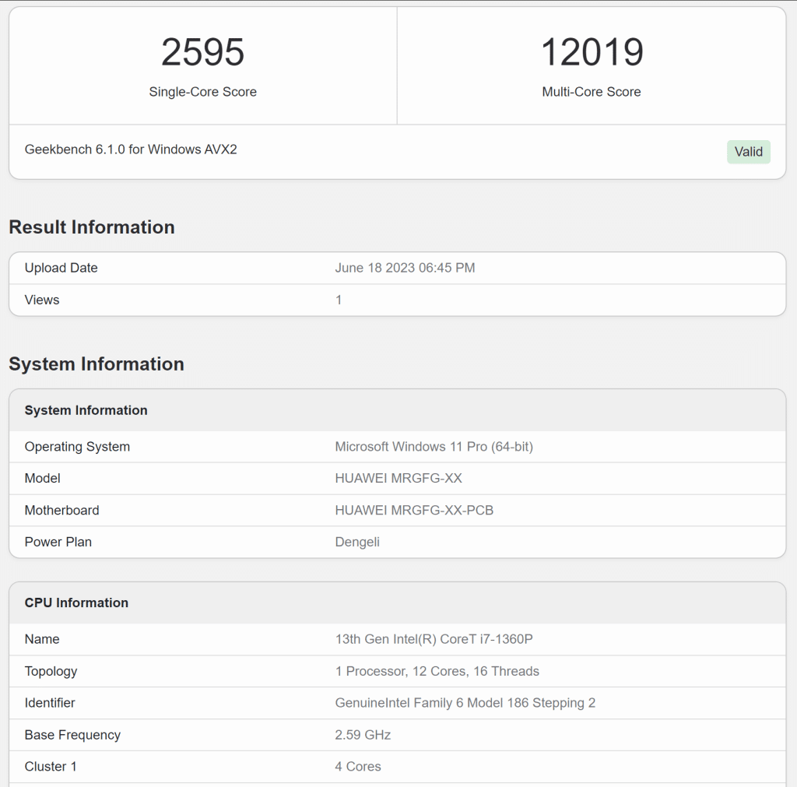
Task: Select the HUAWEI MRGFG-XX model value
Action: pyautogui.click(x=398, y=479)
